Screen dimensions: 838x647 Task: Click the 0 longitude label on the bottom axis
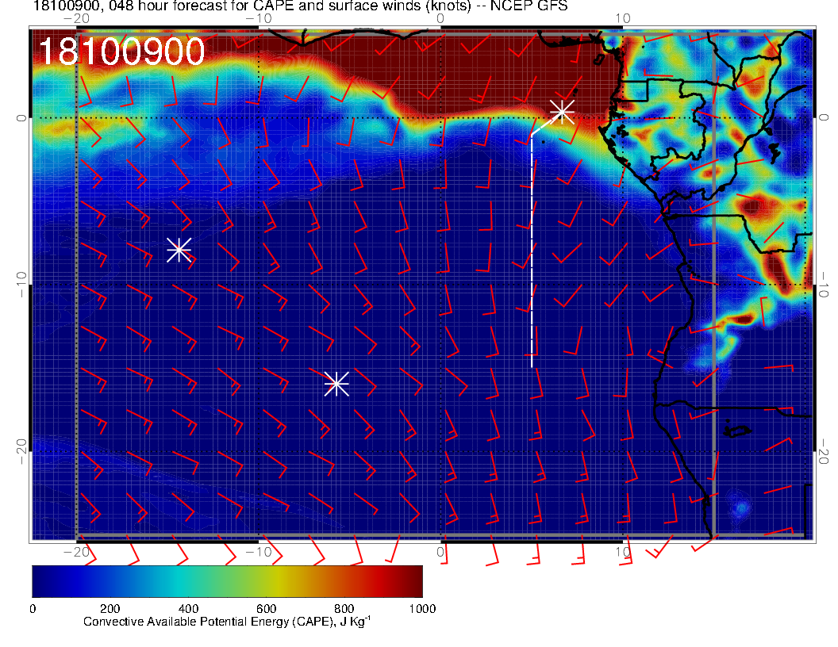(440, 551)
